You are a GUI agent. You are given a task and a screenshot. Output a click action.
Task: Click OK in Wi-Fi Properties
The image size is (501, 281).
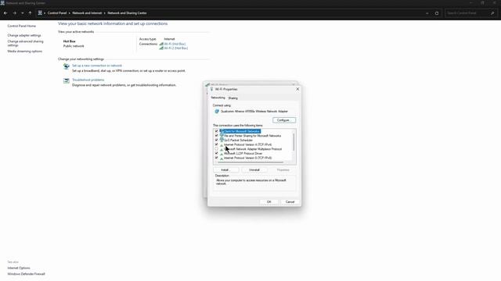point(269,202)
